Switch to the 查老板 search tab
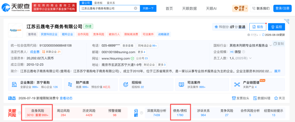The height and width of the screenshot is (122, 295). pyautogui.click(x=98, y=3)
